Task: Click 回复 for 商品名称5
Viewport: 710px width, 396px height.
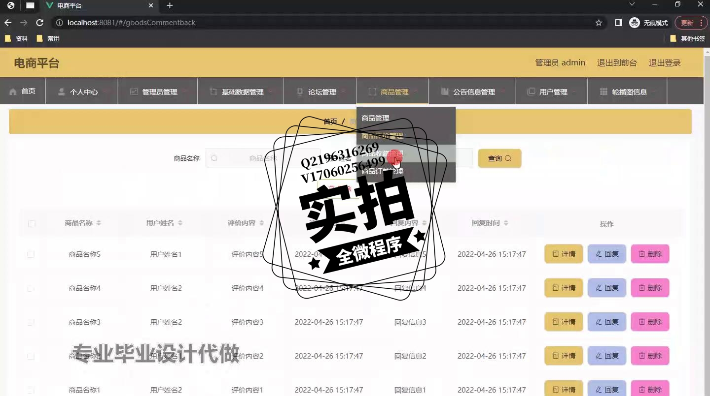Action: [607, 254]
